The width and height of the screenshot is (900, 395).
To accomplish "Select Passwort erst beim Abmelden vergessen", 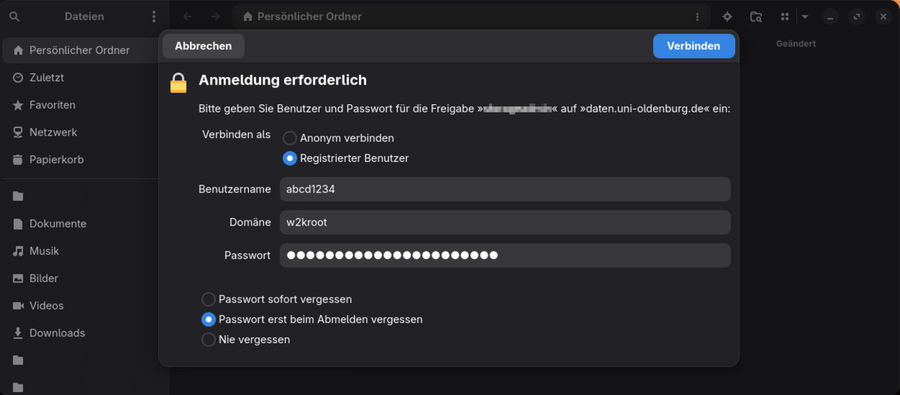I will click(x=208, y=319).
